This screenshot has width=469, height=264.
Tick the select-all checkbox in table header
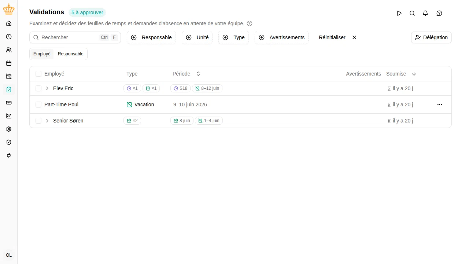[38, 74]
